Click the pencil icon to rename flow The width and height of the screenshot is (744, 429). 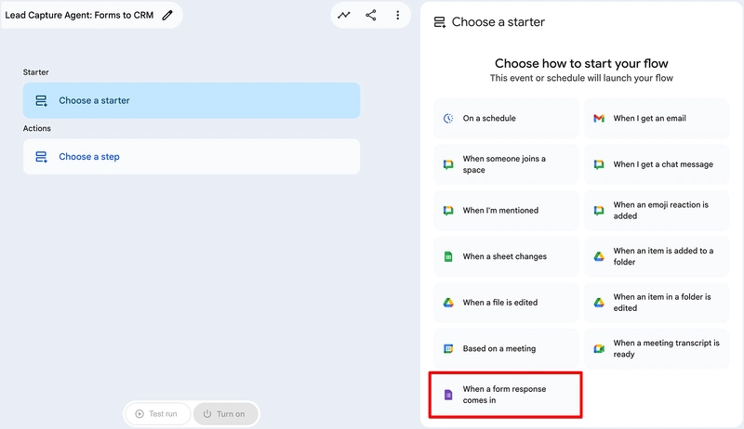[167, 15]
